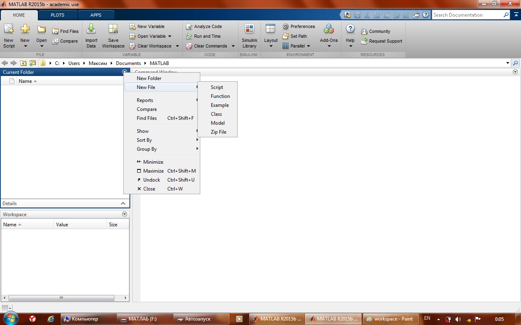Minimize the toolstrip with the collapse arrow
This screenshot has width=521, height=325.
(x=515, y=15)
